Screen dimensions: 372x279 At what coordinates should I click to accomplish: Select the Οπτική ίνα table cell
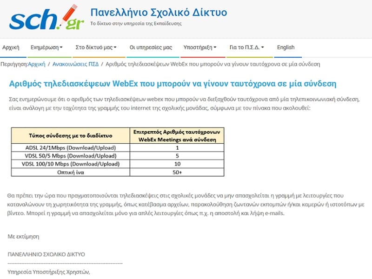pos(71,172)
